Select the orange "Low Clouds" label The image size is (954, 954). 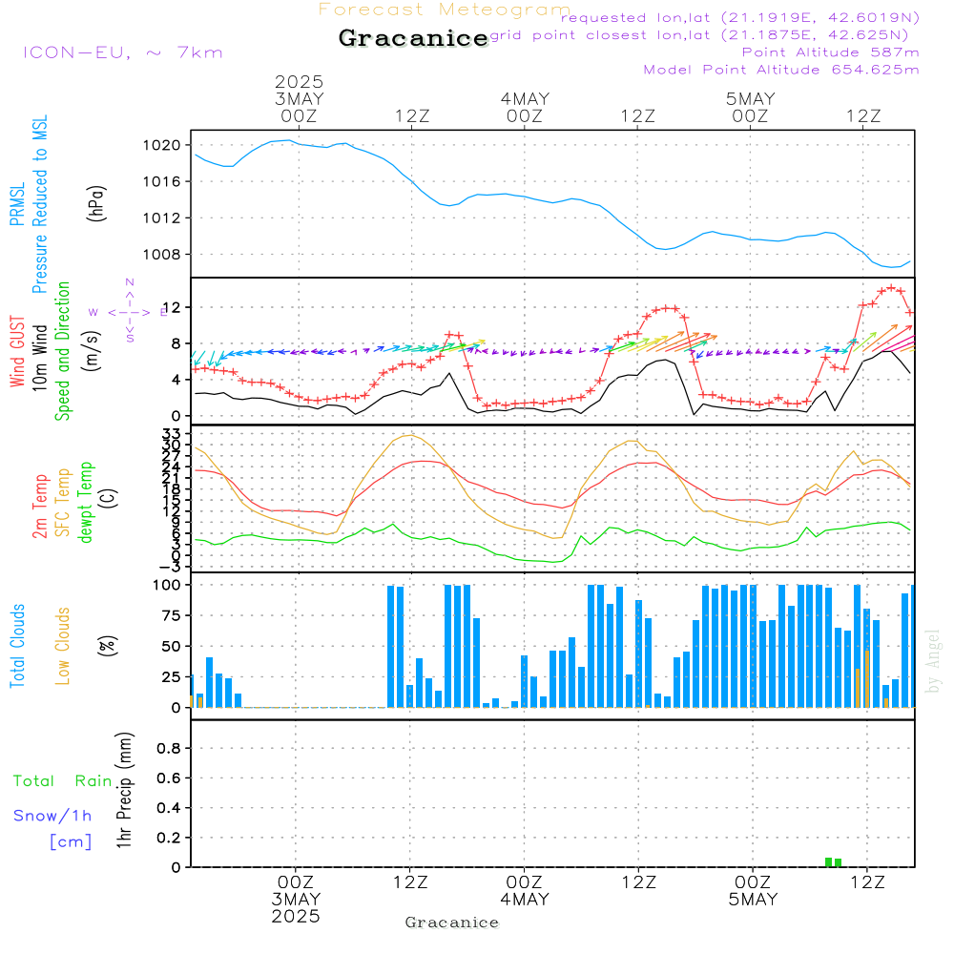[62, 646]
